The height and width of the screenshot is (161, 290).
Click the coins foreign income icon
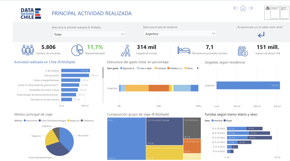click(243, 51)
